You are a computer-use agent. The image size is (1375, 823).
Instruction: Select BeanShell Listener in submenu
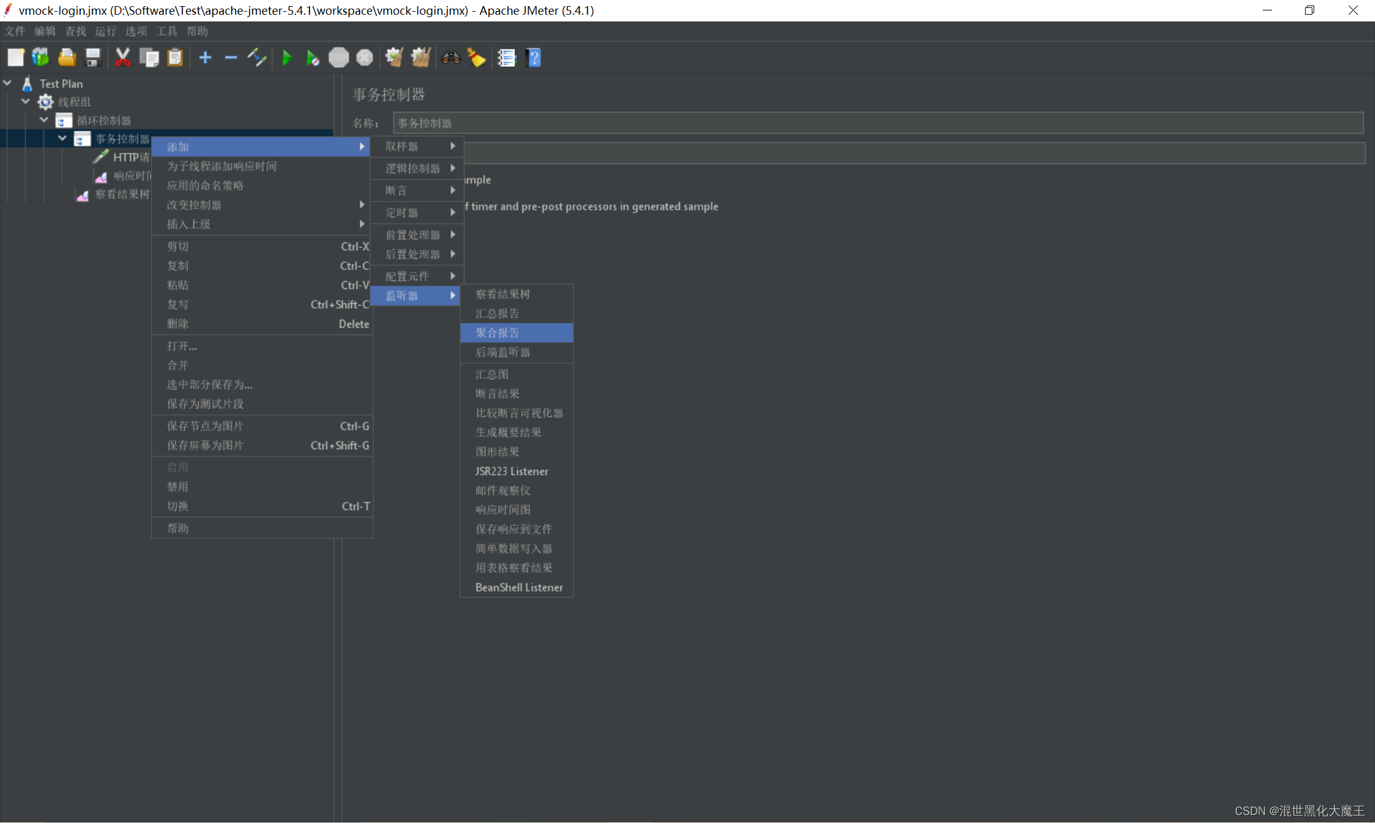(x=518, y=587)
